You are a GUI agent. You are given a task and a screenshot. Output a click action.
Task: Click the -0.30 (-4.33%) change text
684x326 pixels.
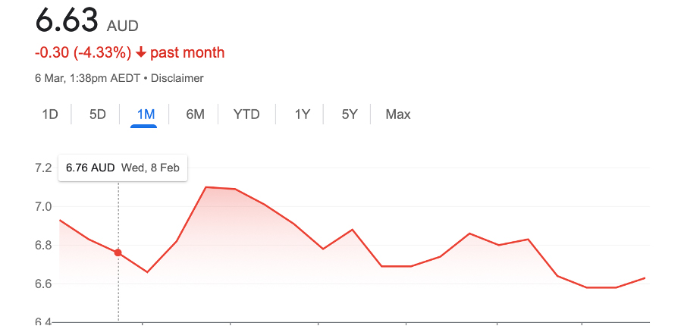pos(83,52)
